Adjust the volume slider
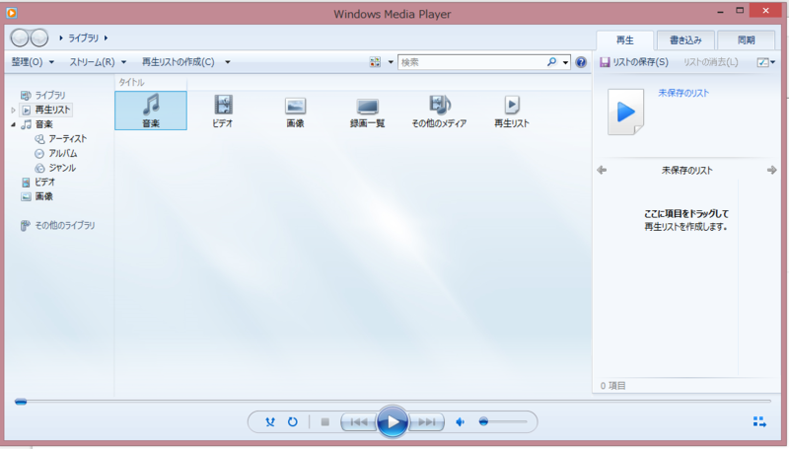The width and height of the screenshot is (789, 449). (x=503, y=421)
